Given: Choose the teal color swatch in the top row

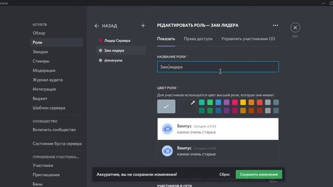Looking at the screenshot, I should (202, 102).
